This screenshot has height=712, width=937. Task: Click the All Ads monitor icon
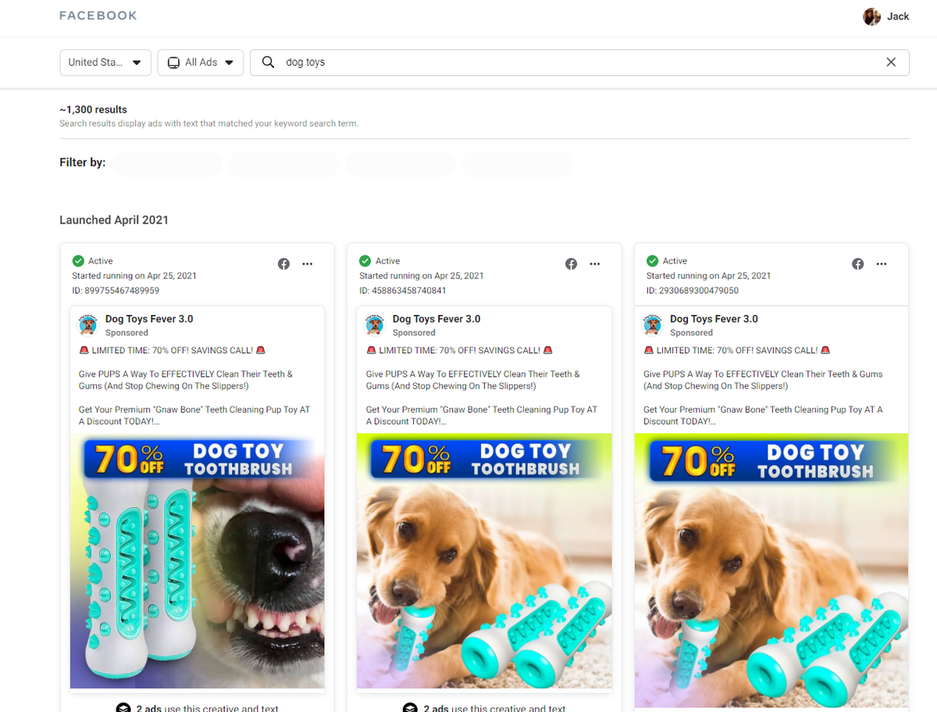pyautogui.click(x=174, y=63)
